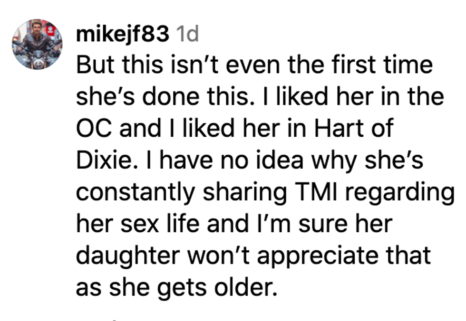The height and width of the screenshot is (321, 466).
Task: Click the mikejf83 username
Action: tap(122, 34)
